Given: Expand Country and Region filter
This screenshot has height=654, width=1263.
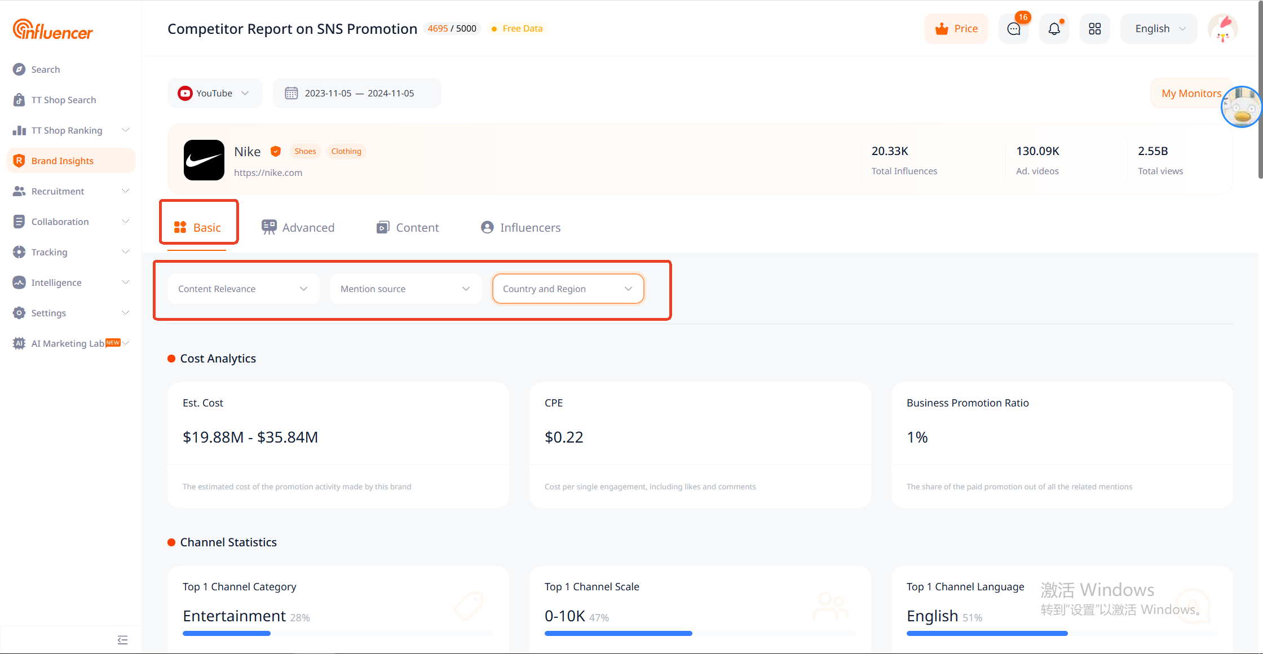Looking at the screenshot, I should [567, 289].
